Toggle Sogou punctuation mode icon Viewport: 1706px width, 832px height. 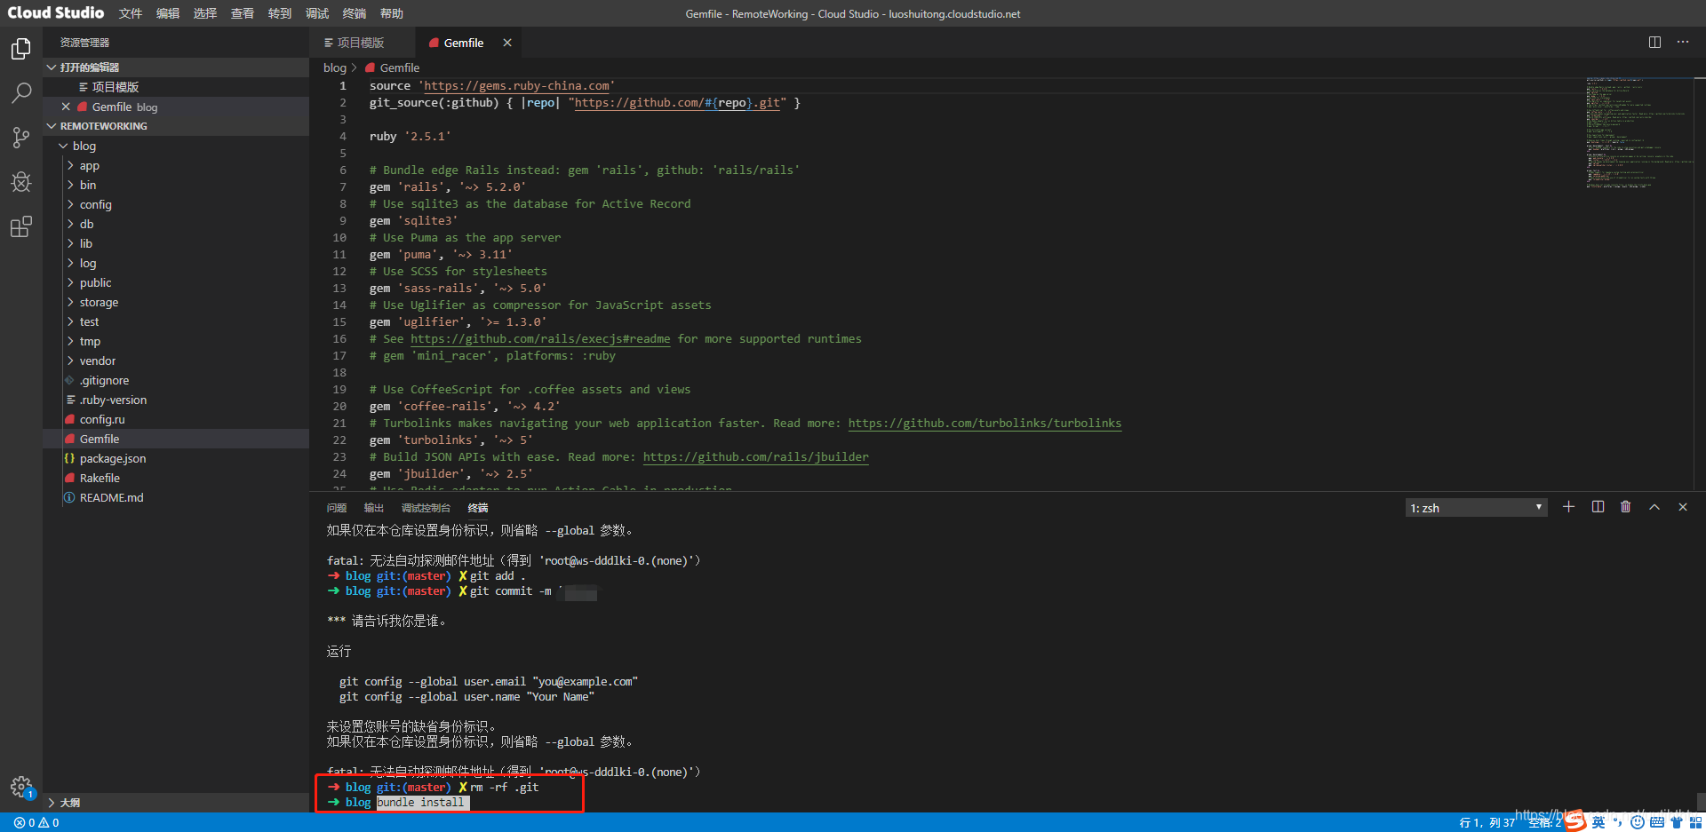click(x=1618, y=822)
